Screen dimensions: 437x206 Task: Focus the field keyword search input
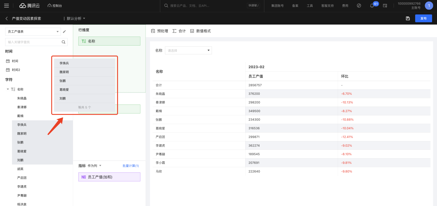point(33,42)
